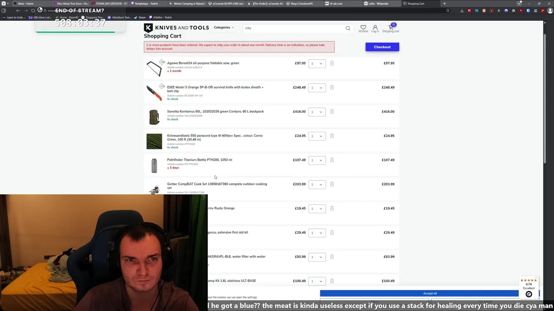Click the titanium bottle thumbnail
The image size is (554, 311).
coord(154,165)
